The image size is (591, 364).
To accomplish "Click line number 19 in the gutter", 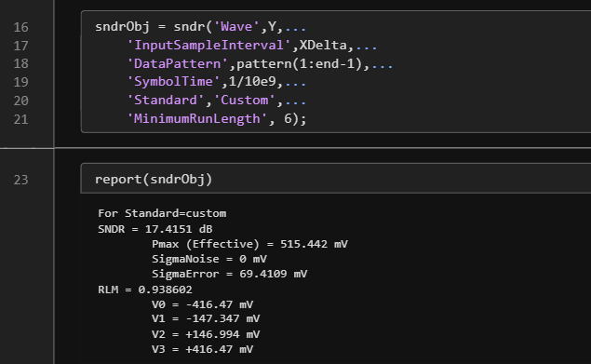I will coord(20,82).
